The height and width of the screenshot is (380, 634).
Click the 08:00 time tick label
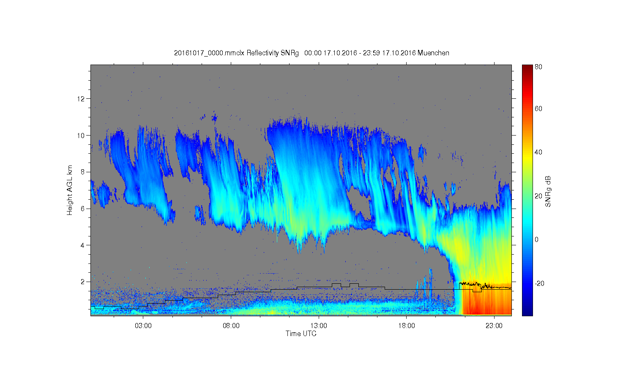pos(231,326)
